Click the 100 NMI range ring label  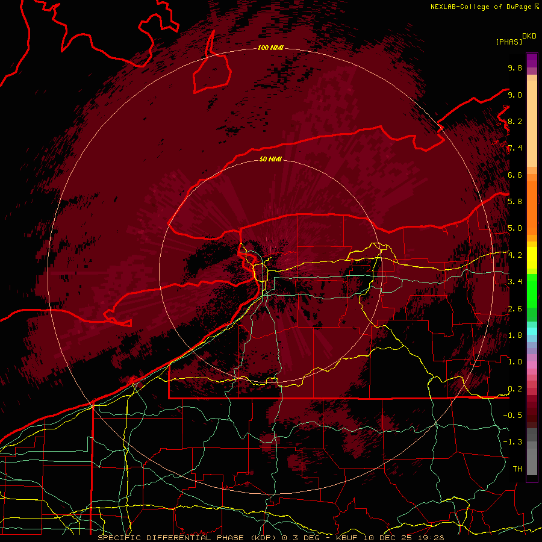coord(270,48)
